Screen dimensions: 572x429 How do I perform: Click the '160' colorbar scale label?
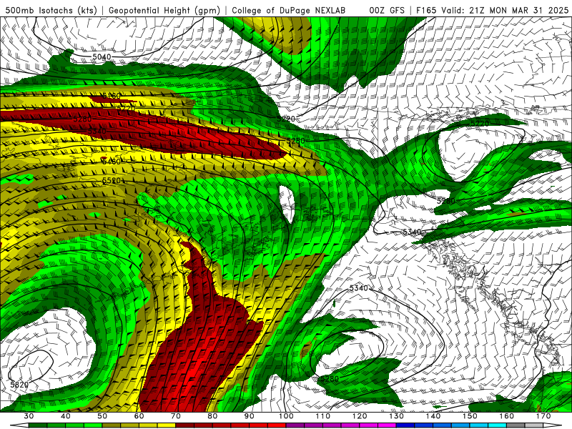[507, 416]
